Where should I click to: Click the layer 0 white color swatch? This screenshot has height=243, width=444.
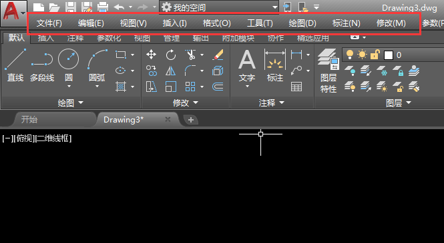click(x=389, y=55)
